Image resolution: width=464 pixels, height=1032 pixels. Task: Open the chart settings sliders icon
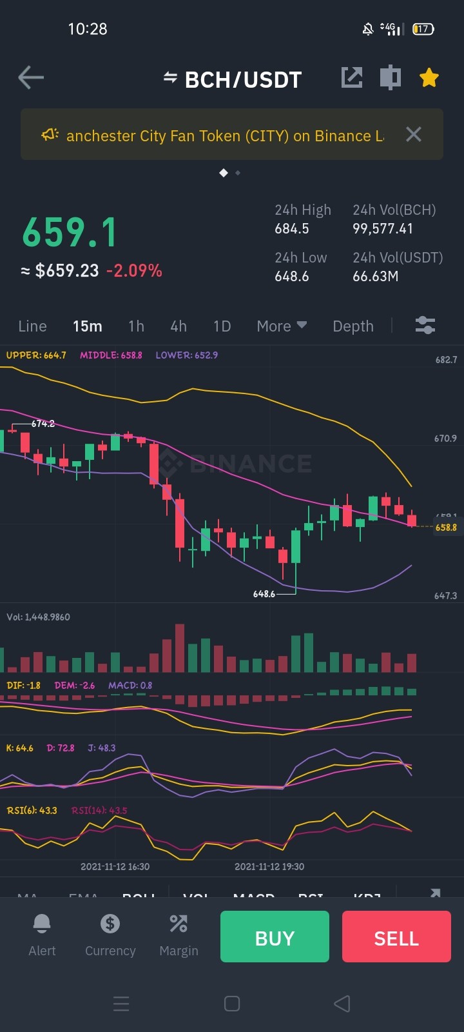(x=425, y=326)
